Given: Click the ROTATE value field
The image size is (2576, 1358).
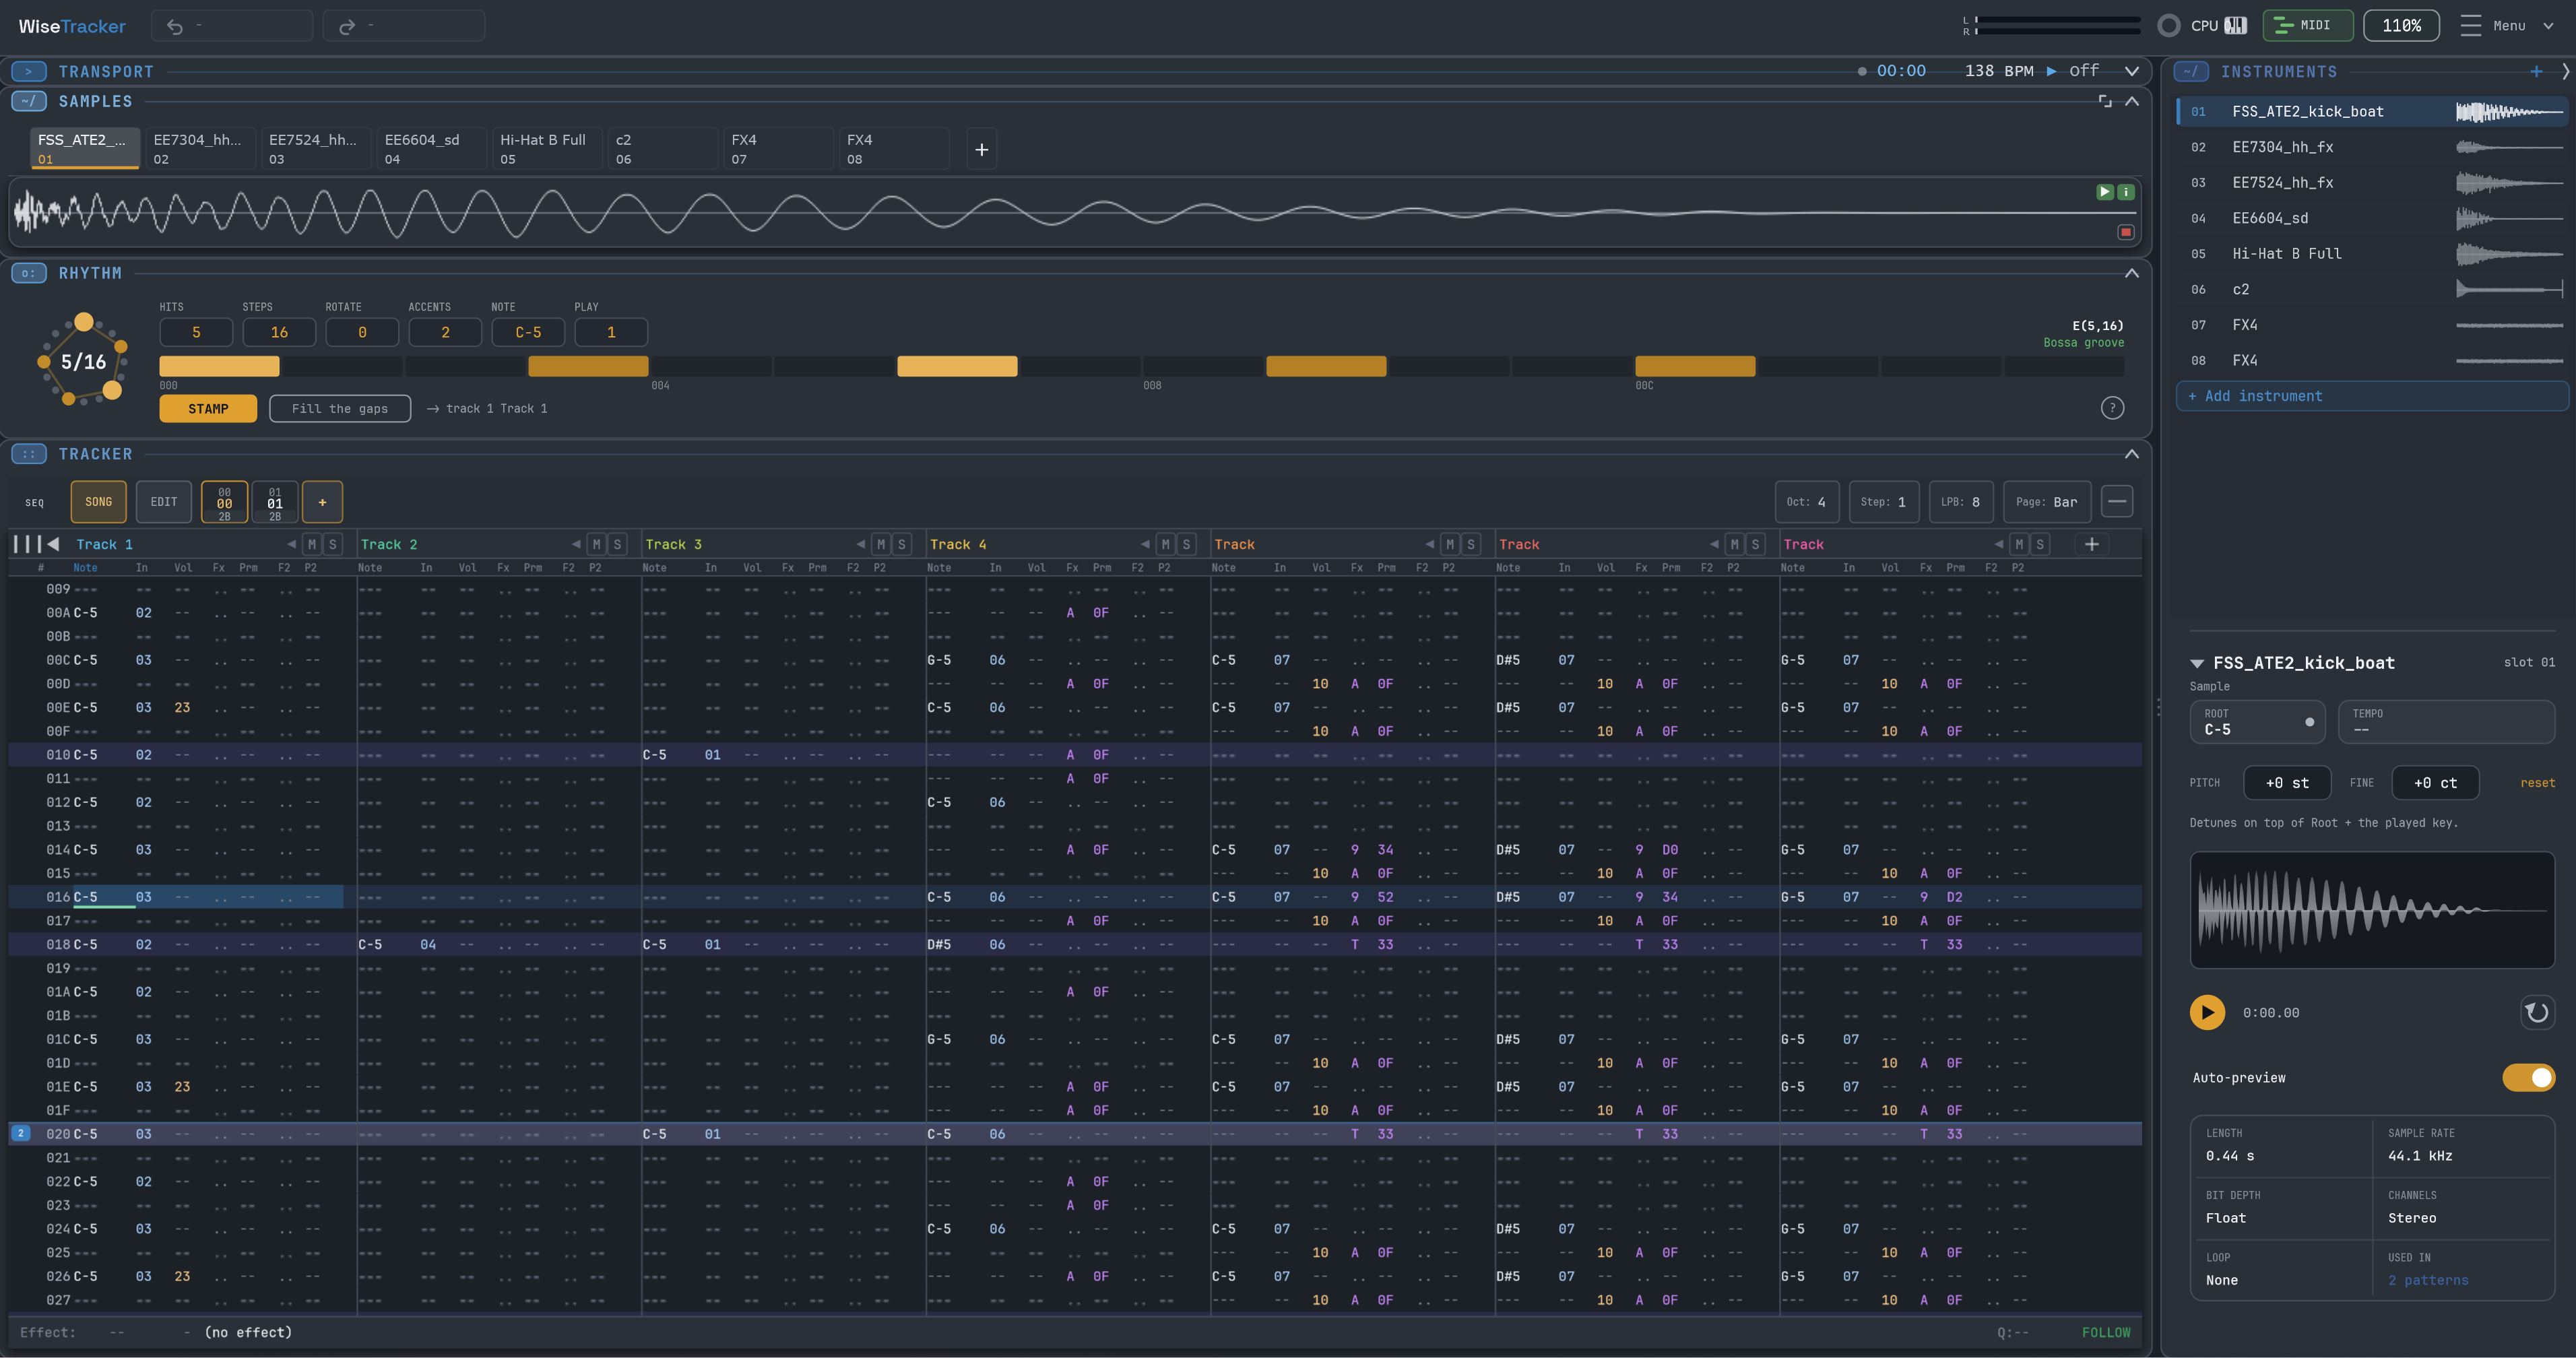Looking at the screenshot, I should point(362,332).
